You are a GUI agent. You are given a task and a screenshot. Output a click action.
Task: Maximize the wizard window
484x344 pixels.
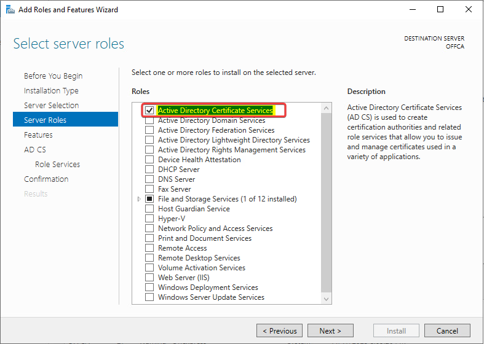(440, 10)
